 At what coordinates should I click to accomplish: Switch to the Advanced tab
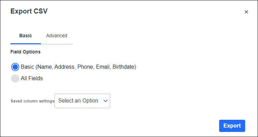tap(56, 36)
